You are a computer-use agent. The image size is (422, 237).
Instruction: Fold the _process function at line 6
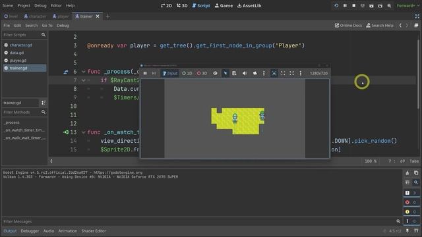point(84,72)
